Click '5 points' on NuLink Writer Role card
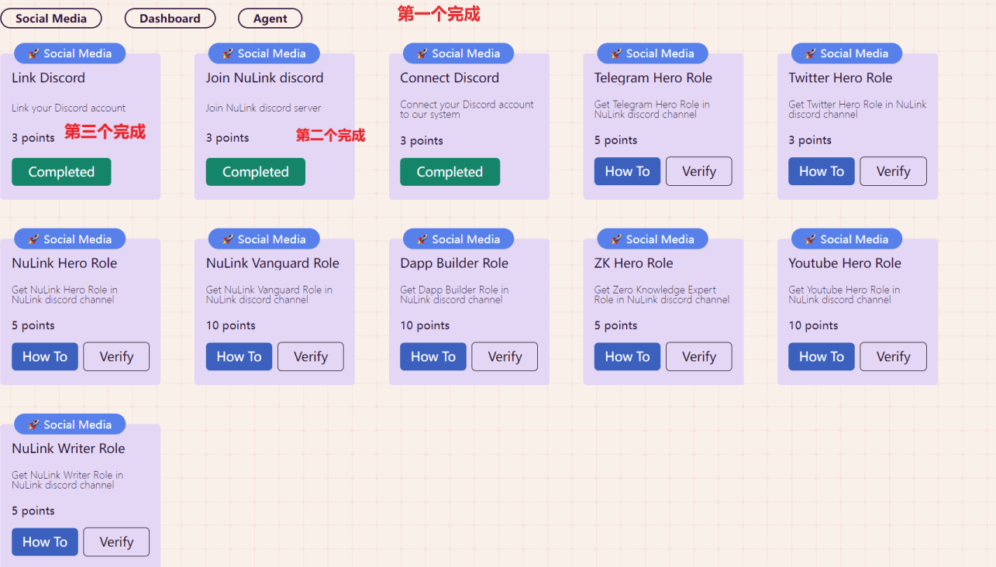The height and width of the screenshot is (567, 996). coord(33,510)
